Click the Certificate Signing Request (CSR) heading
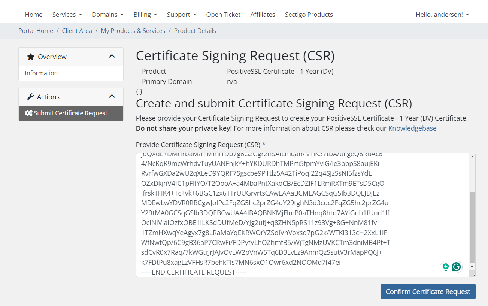The width and height of the screenshot is (488, 306). (x=235, y=56)
